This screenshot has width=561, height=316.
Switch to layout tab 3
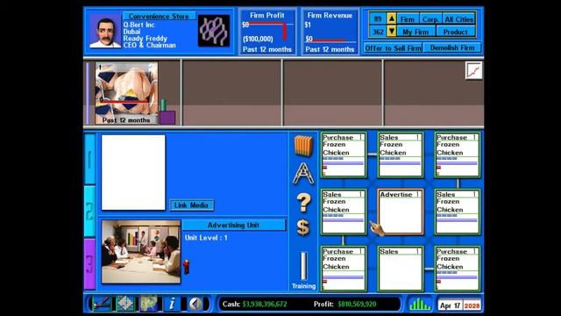(89, 264)
